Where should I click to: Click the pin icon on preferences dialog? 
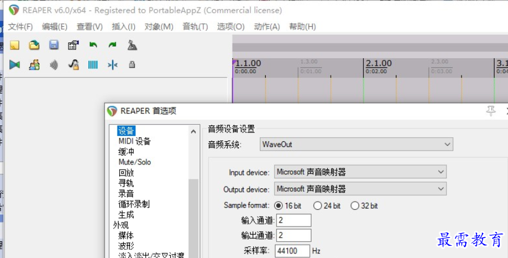click(491, 111)
